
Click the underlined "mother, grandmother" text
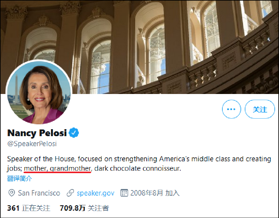58,168
